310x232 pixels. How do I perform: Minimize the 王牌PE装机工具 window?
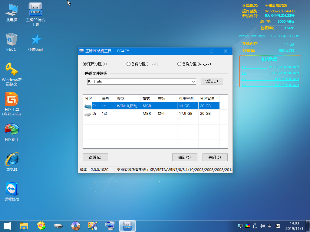click(198, 51)
